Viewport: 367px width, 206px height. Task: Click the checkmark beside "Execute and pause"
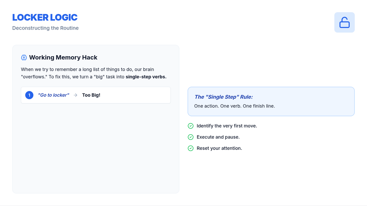[x=191, y=137]
